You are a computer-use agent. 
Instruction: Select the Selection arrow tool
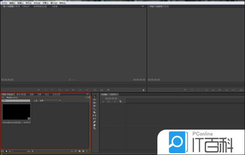94,96
